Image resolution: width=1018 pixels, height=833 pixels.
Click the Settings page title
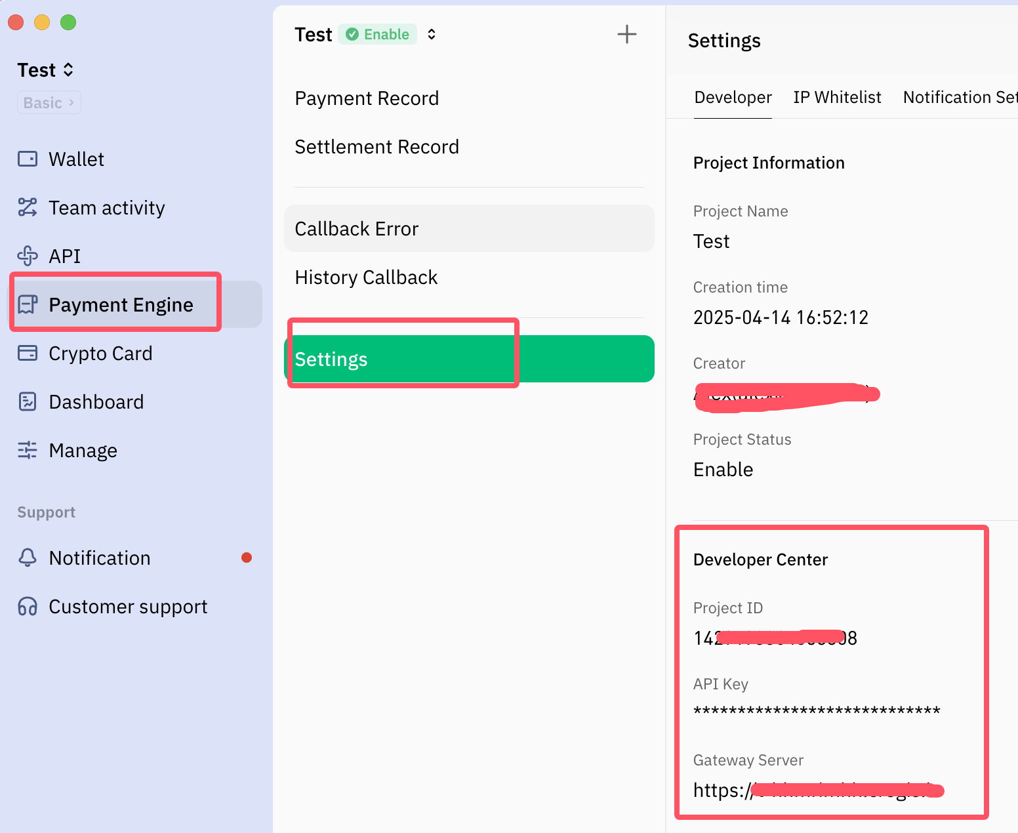(x=724, y=41)
